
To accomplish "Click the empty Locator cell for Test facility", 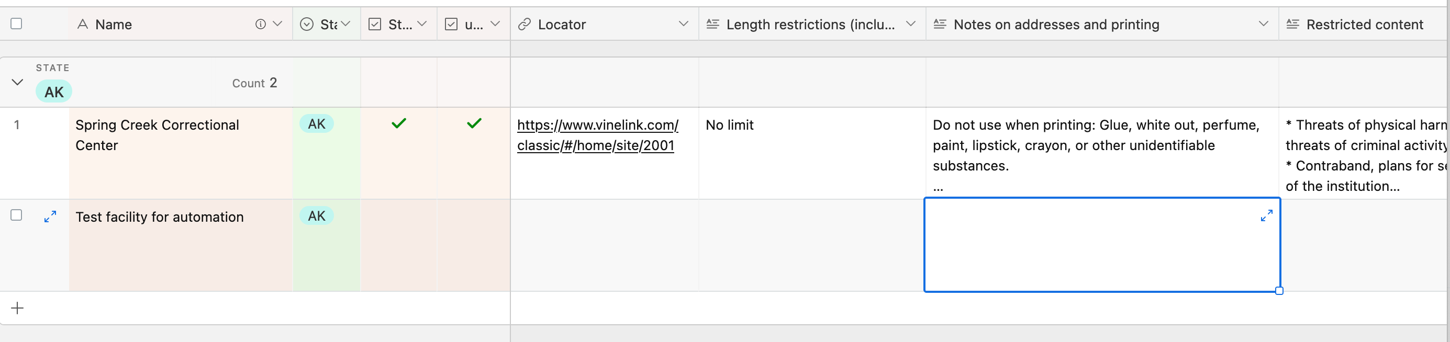I will pos(605,245).
